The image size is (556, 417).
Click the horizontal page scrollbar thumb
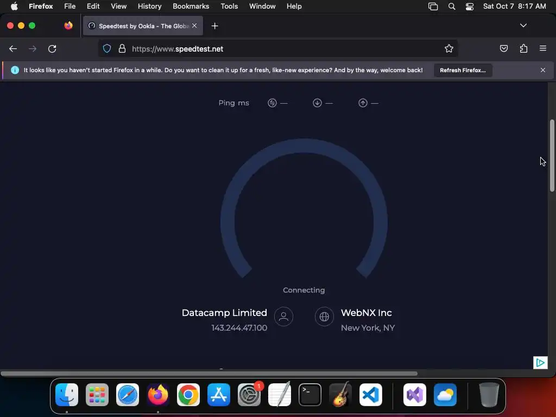(209, 374)
